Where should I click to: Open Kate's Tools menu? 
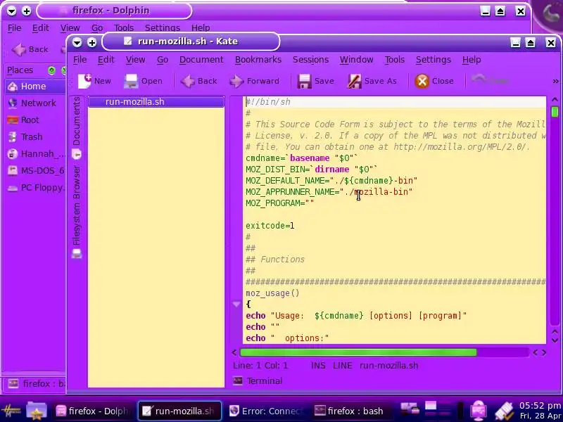tap(395, 60)
